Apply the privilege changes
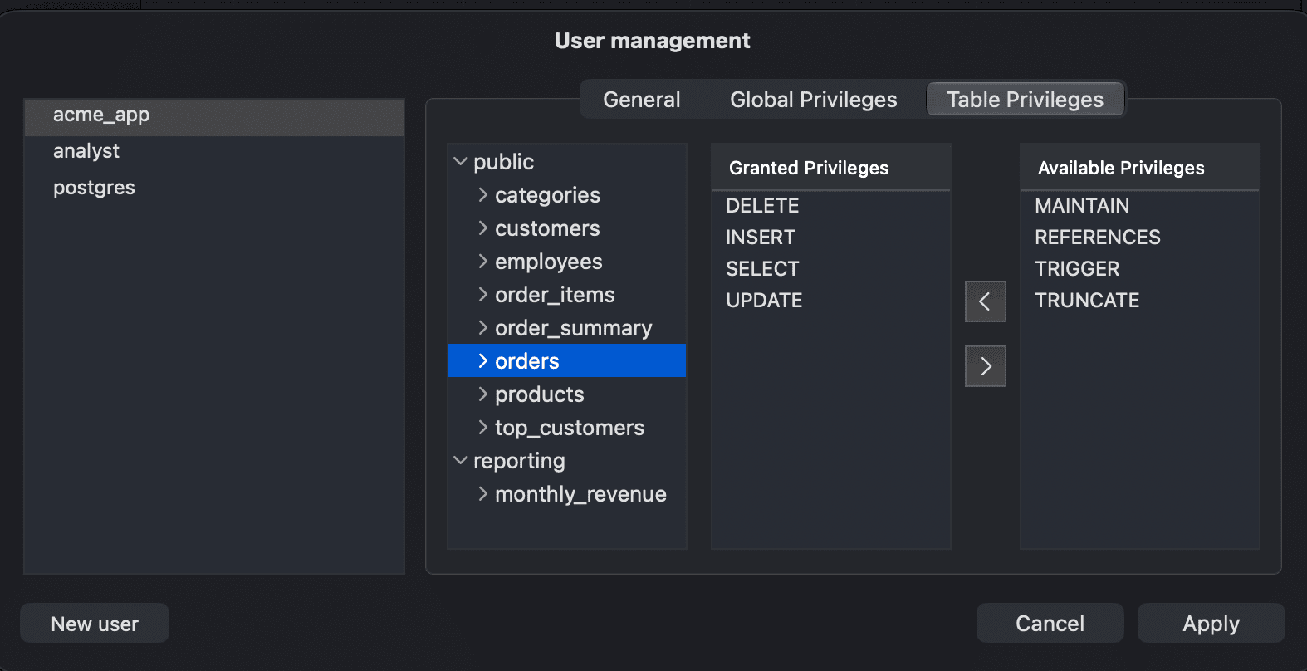The image size is (1307, 671). coord(1211,623)
